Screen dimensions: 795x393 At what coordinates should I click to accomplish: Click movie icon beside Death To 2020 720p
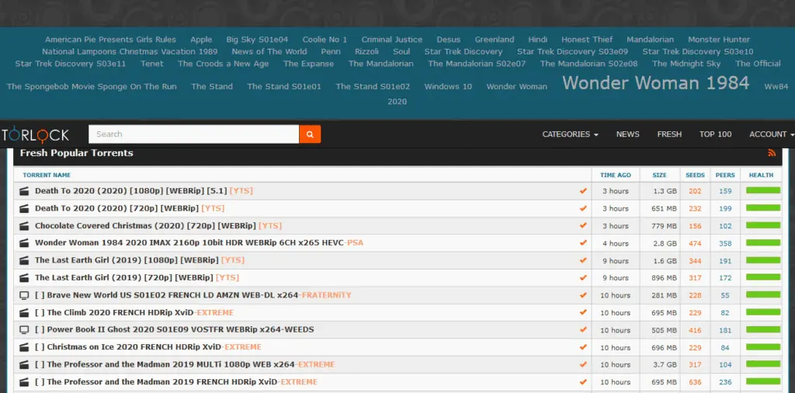(x=23, y=208)
